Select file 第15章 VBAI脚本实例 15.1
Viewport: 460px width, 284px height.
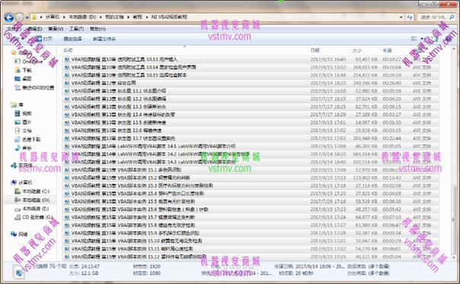251,170
